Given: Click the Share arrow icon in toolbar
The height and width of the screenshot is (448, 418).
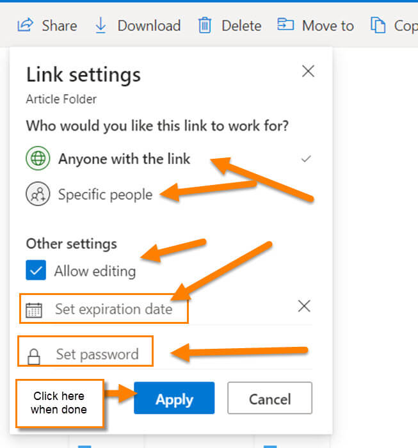Looking at the screenshot, I should [25, 25].
